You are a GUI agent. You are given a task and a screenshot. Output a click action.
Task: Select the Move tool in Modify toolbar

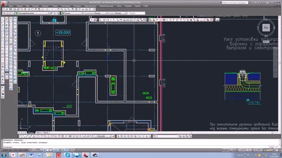[x=7, y=34]
